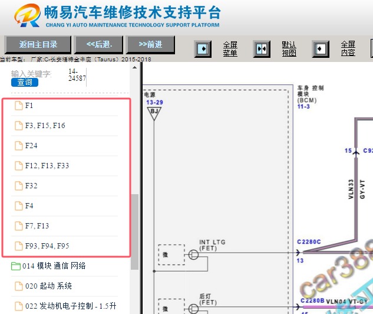Click the C2280B connector label
Screen dimensions: 373x314
(x=312, y=300)
